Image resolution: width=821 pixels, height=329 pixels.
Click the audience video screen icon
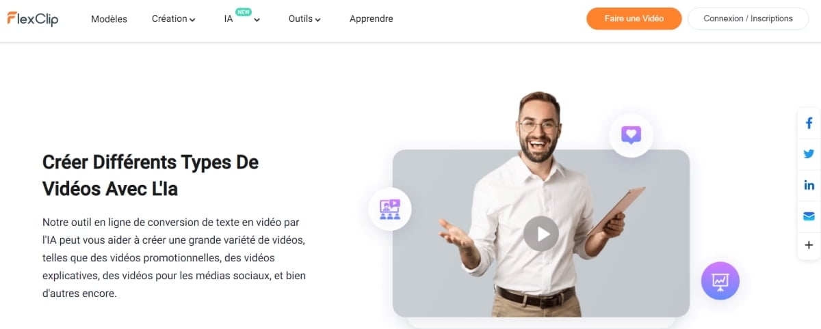point(389,208)
